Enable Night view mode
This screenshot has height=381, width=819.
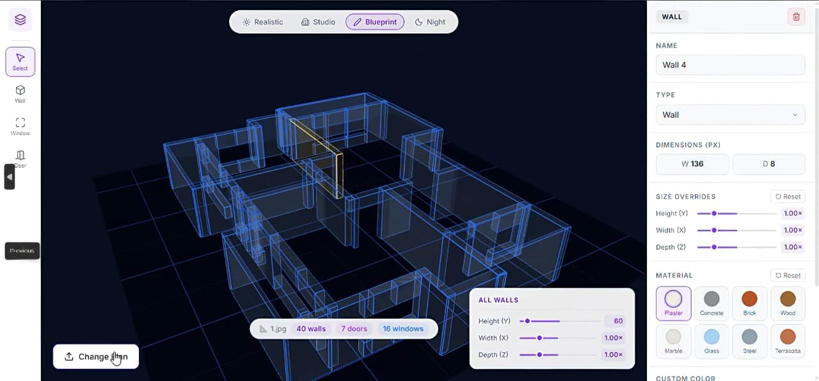pos(430,22)
